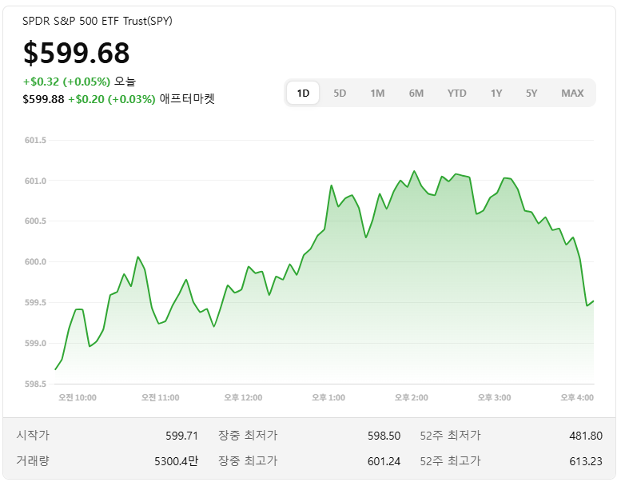This screenshot has width=621, height=482.
Task: Click the 오전 10:00 time label
Action: tap(78, 397)
